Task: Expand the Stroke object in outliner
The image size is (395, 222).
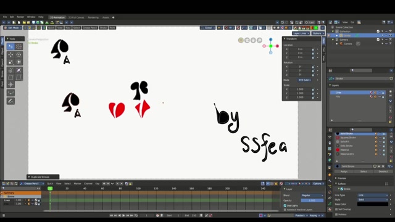Action: [337, 36]
